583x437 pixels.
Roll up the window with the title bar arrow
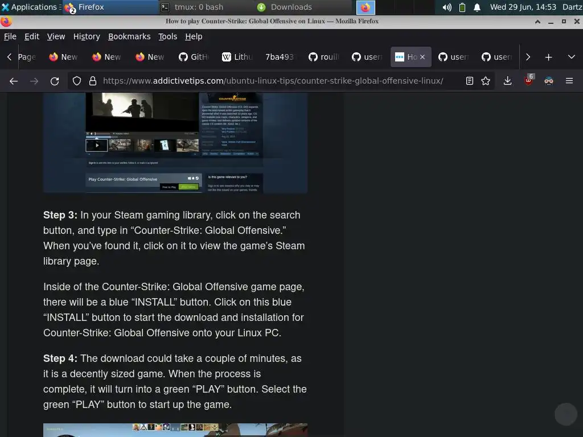537,22
